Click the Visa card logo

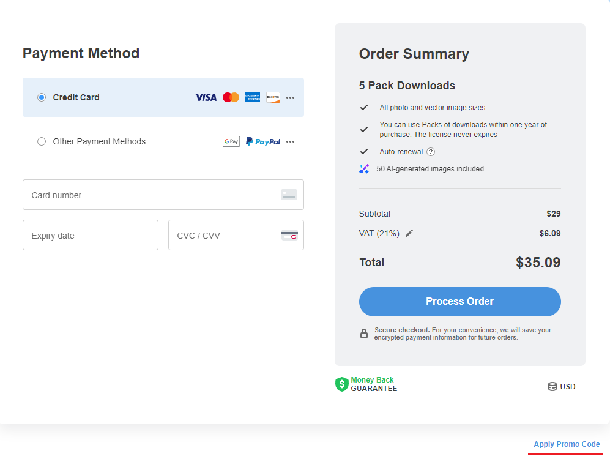point(206,97)
